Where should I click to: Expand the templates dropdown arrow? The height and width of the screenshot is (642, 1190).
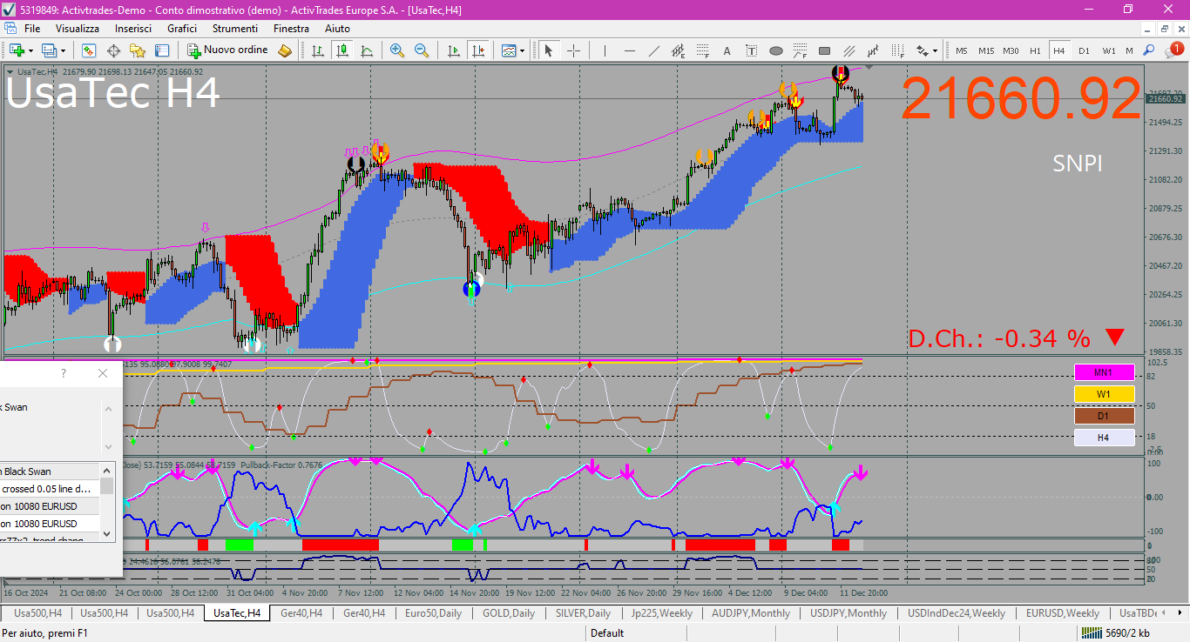point(522,50)
